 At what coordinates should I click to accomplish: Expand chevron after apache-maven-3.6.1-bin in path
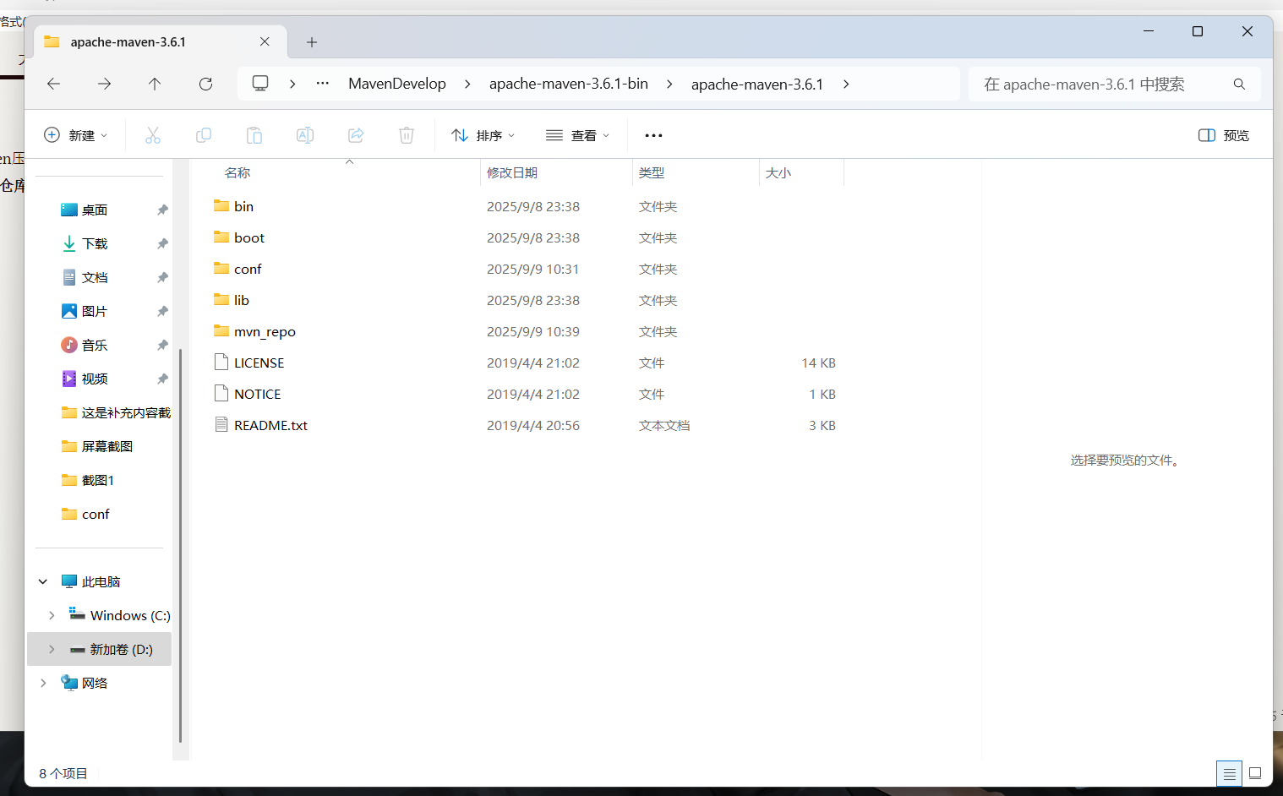pyautogui.click(x=669, y=84)
